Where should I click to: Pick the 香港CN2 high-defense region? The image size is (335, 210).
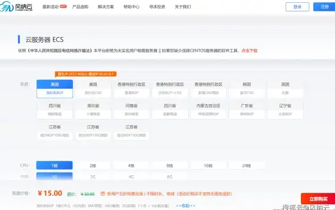209,89
